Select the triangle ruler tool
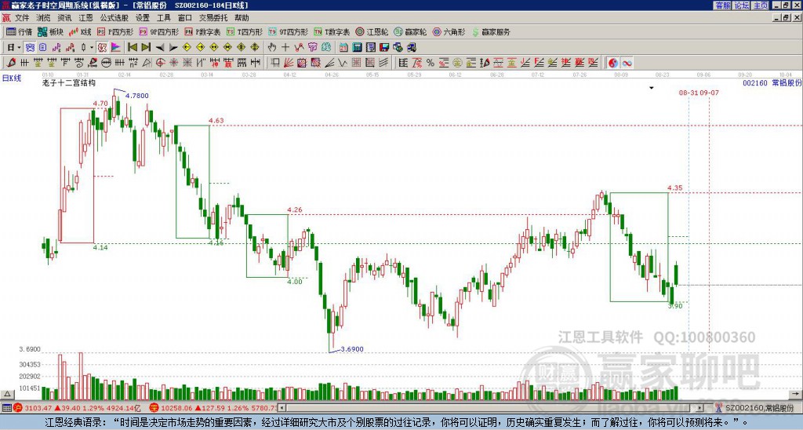Image resolution: width=803 pixels, height=430 pixels. click(147, 63)
